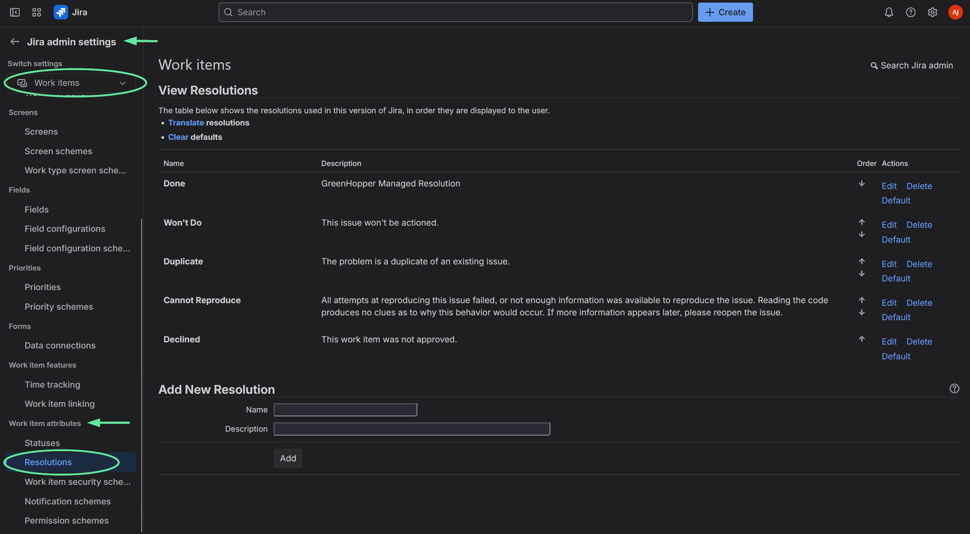Open Statuses in the sidebar
This screenshot has height=534, width=970.
(42, 443)
